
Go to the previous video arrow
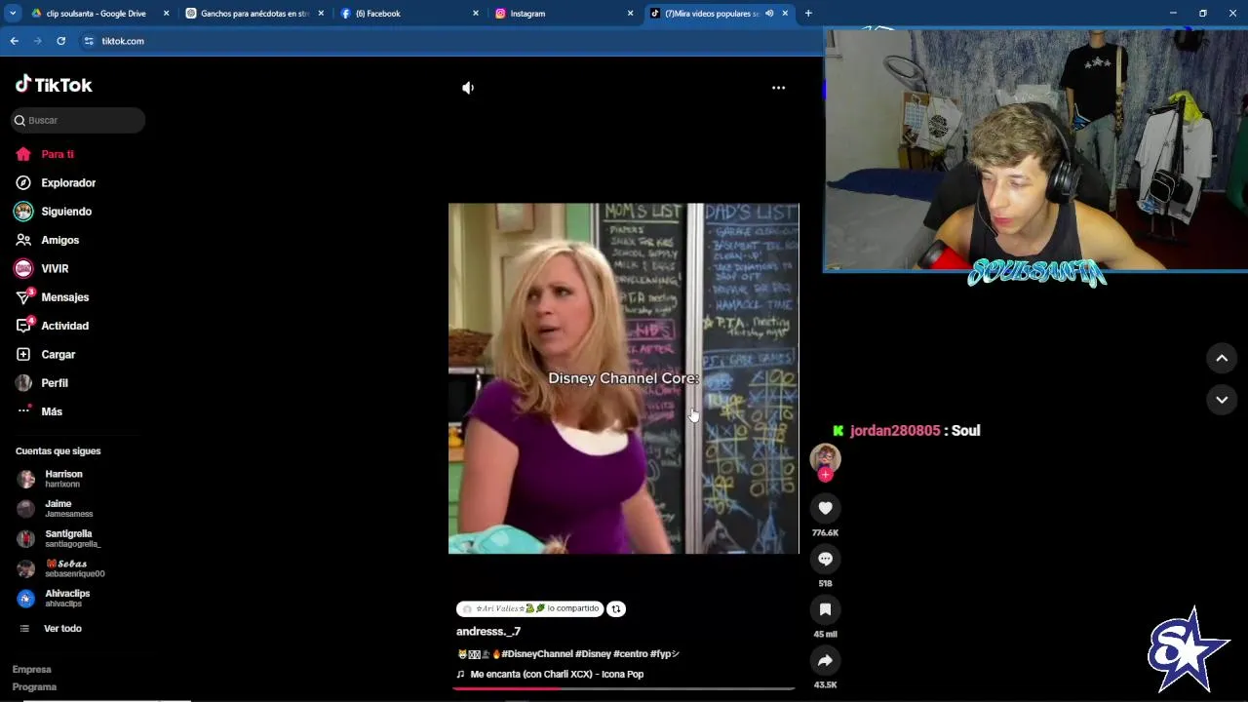click(1222, 358)
